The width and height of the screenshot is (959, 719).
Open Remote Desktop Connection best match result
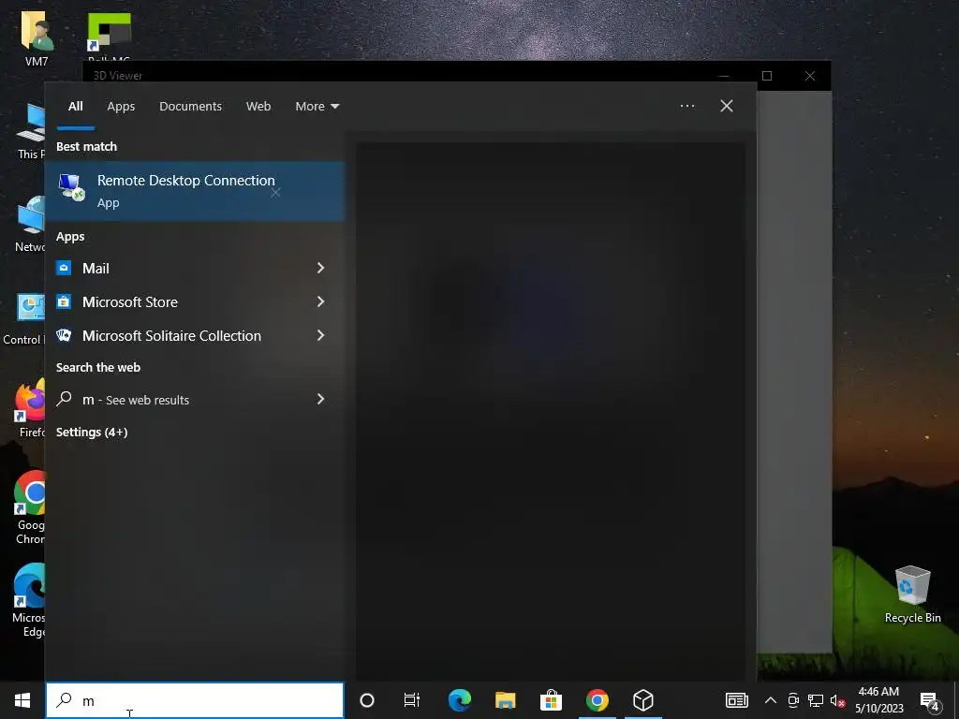[x=195, y=191]
